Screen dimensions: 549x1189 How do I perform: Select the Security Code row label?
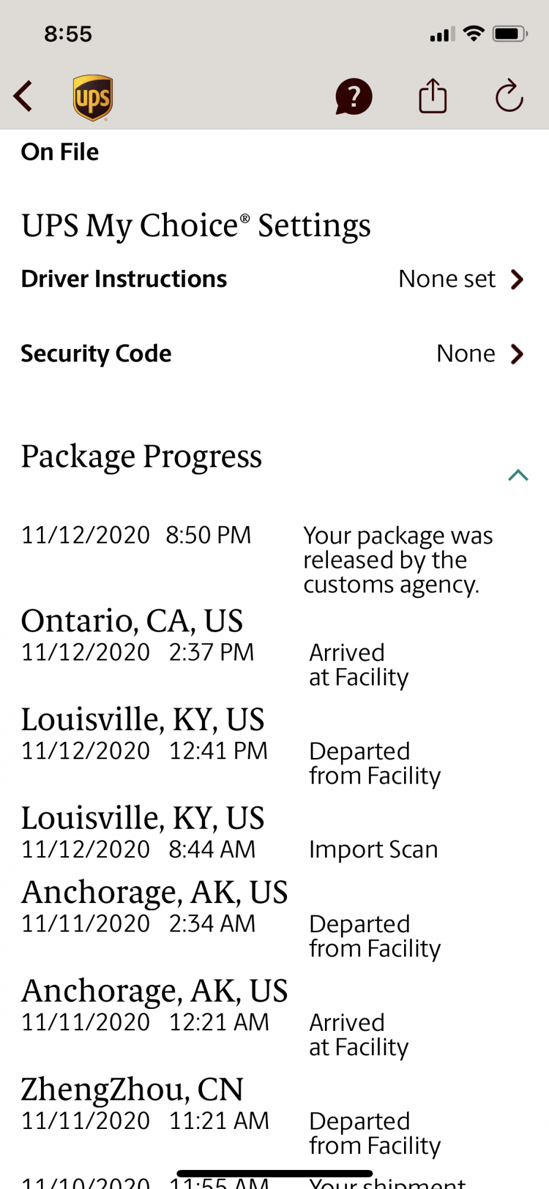coord(96,354)
